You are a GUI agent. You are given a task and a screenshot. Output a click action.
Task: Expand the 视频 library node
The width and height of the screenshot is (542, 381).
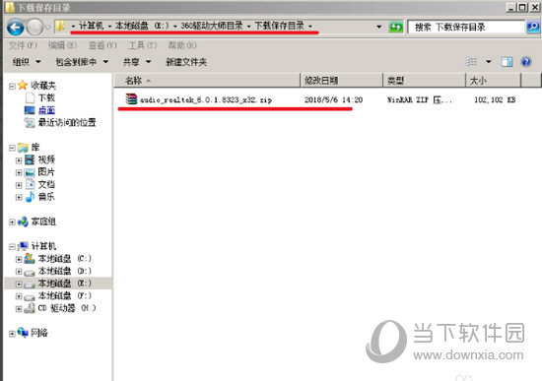19,160
